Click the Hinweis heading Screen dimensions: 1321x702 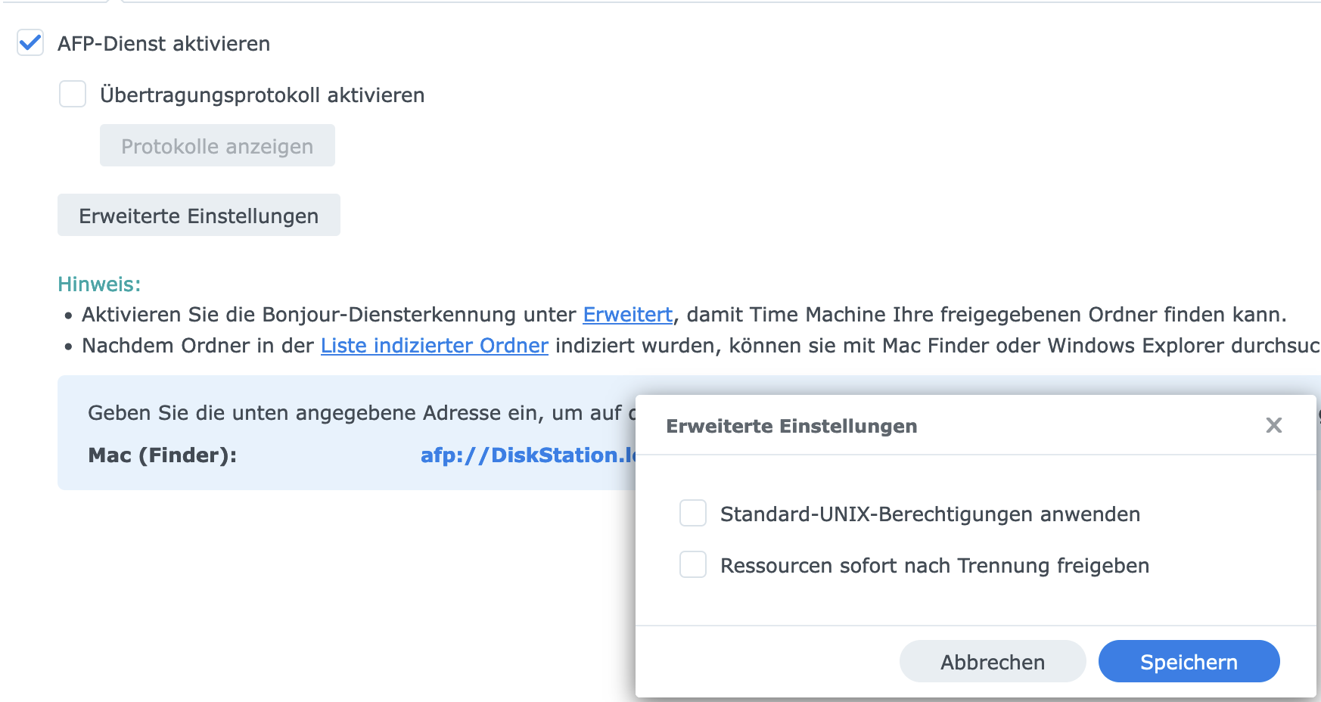coord(99,284)
